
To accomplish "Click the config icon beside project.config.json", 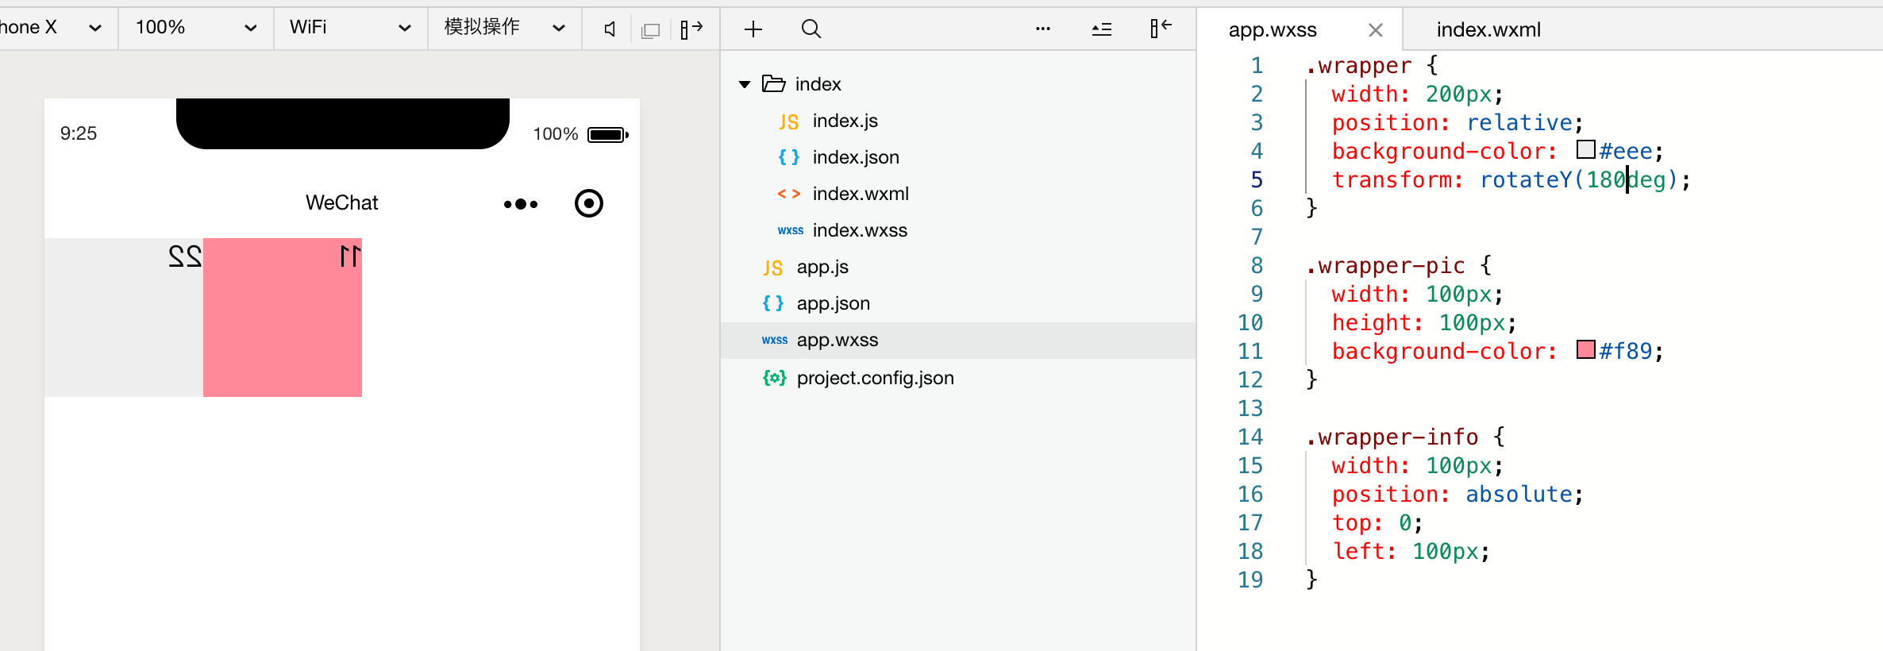I will coord(774,378).
